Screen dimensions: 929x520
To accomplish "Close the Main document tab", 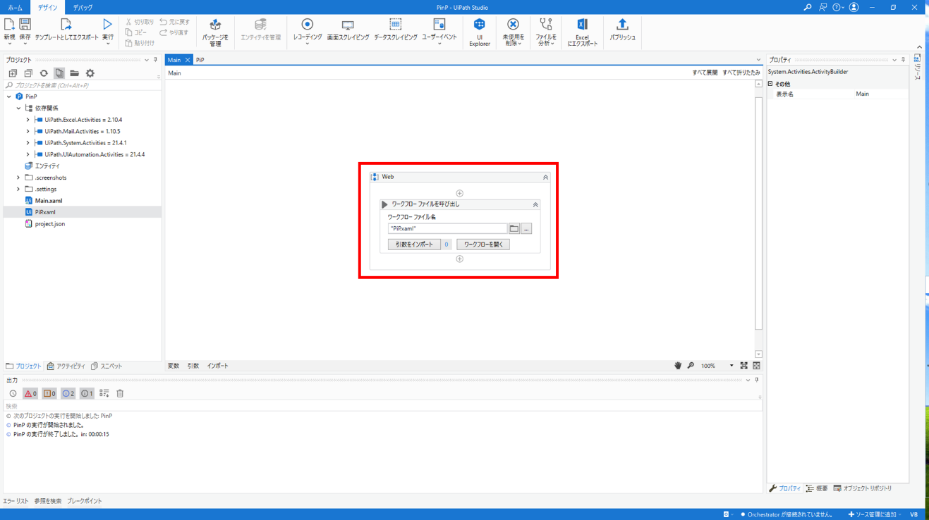I will coord(188,60).
